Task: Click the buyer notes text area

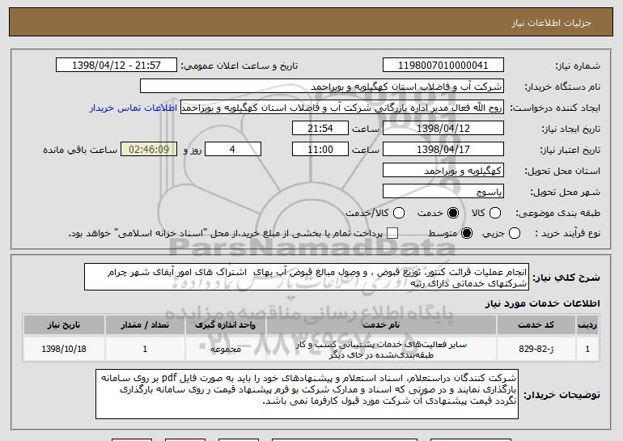Action: tap(307, 394)
